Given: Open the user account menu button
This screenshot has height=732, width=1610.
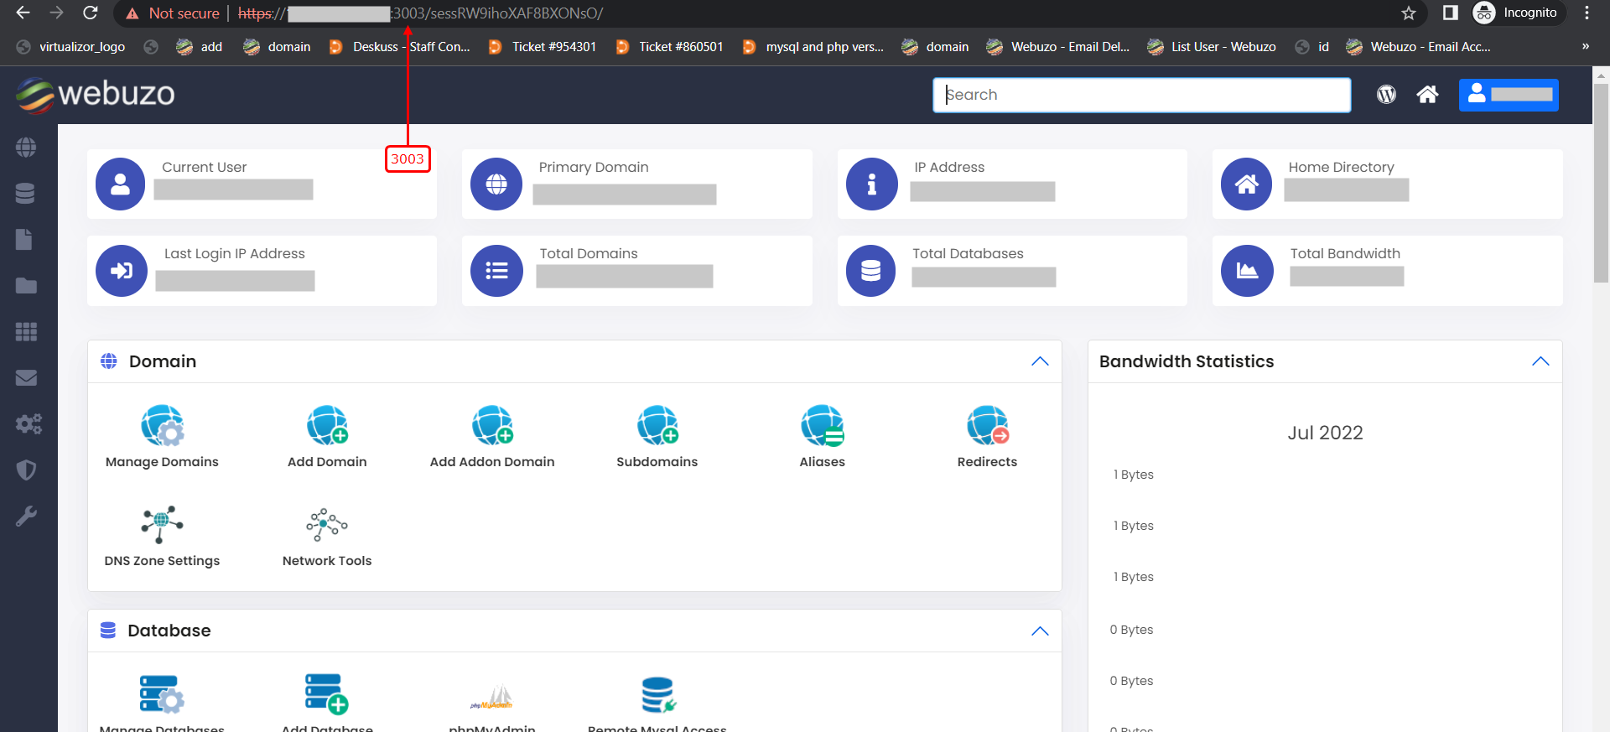Looking at the screenshot, I should [1509, 95].
